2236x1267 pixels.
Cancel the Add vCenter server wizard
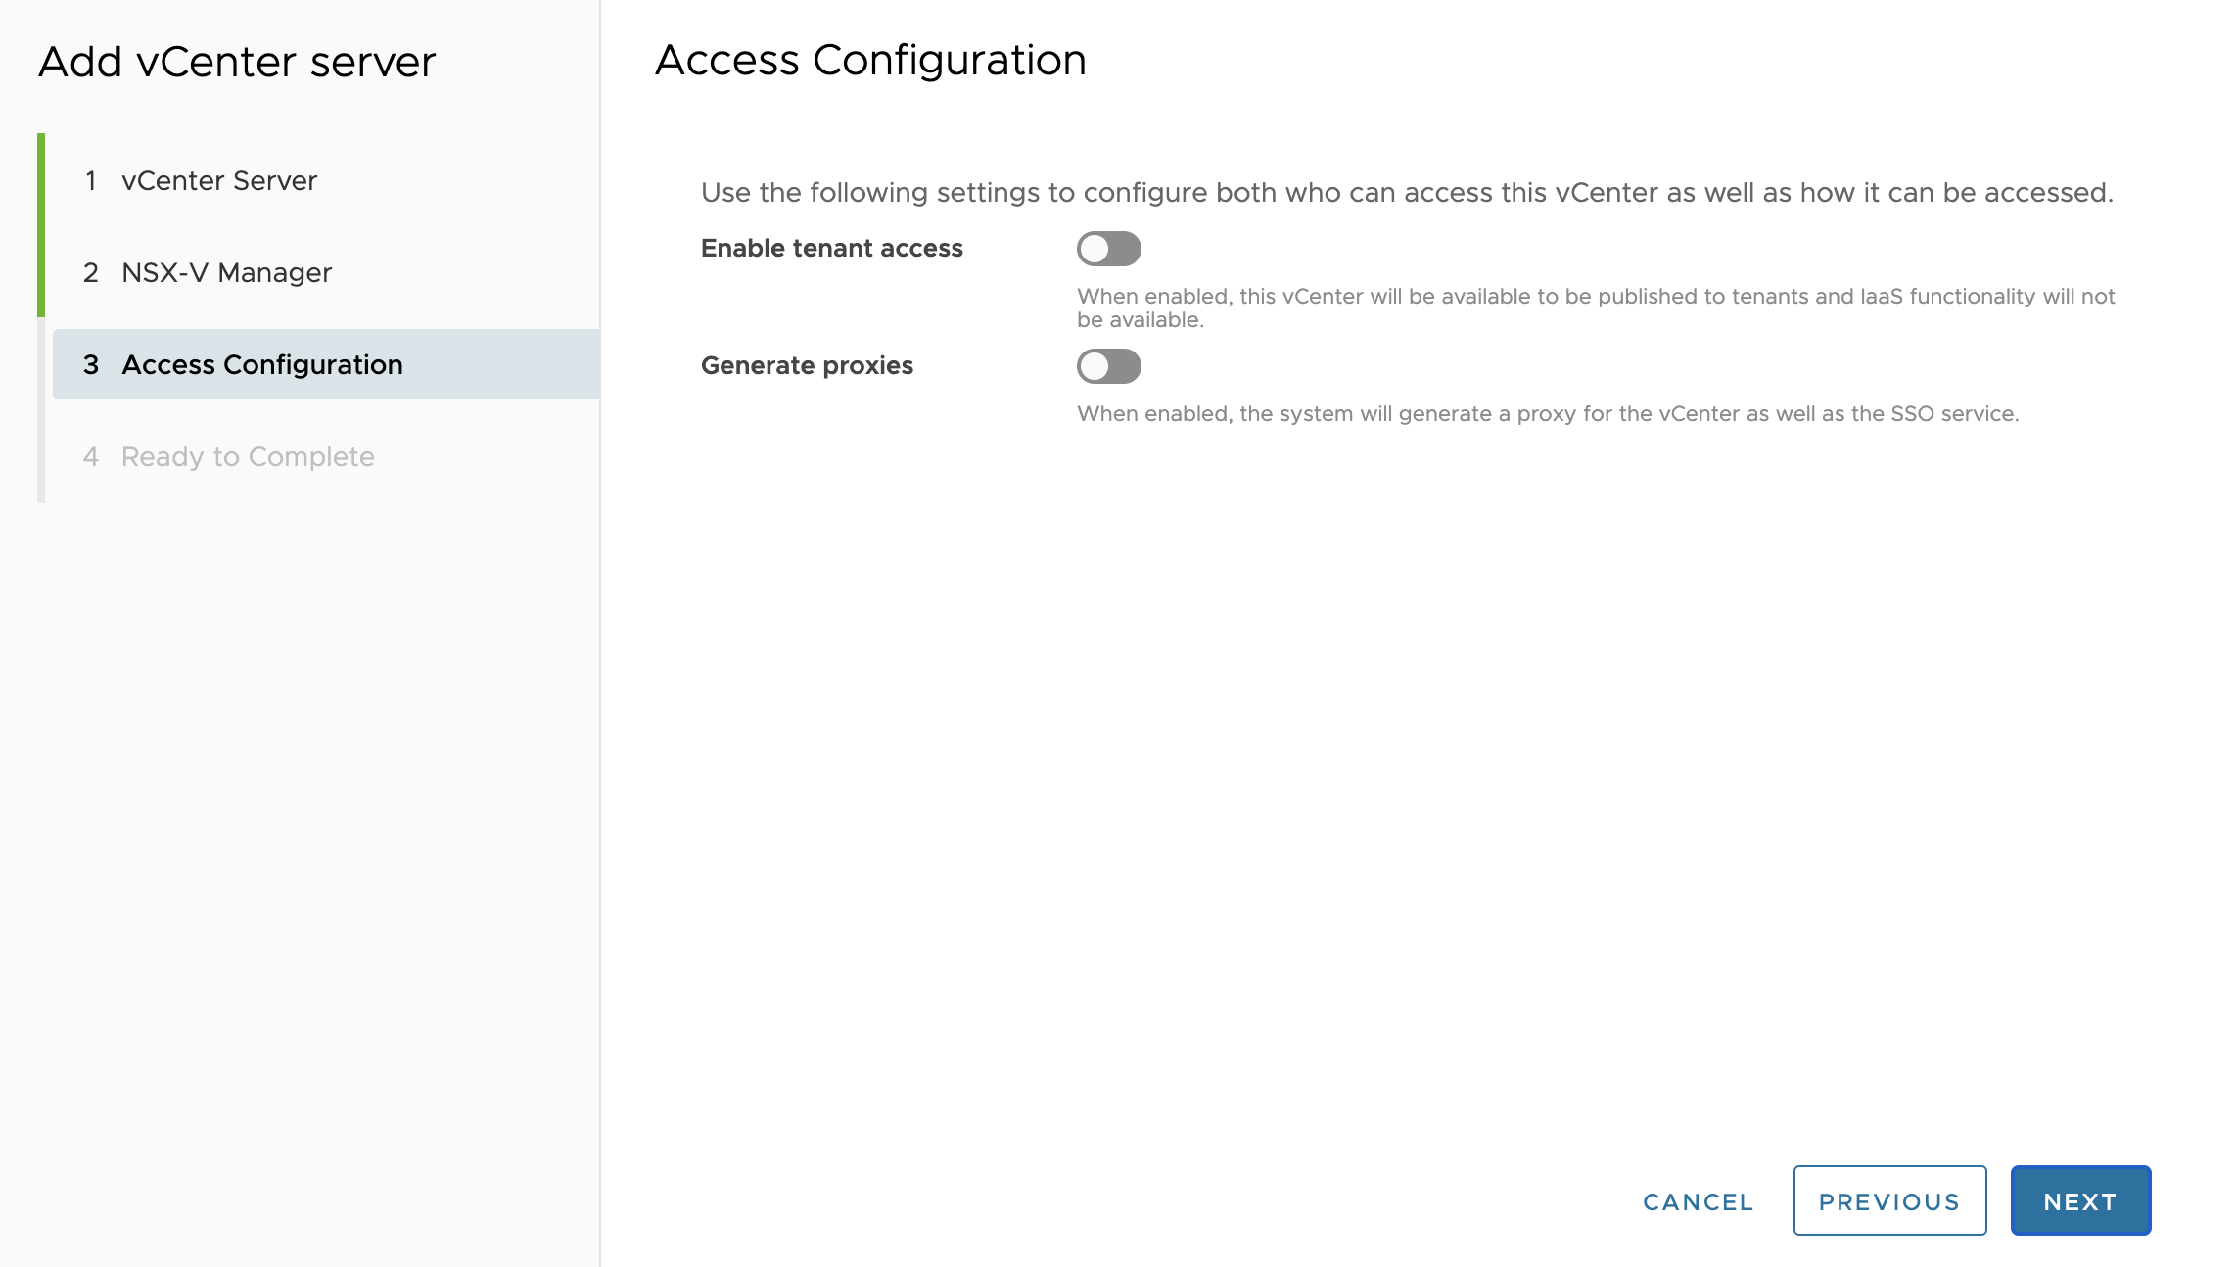(1698, 1201)
